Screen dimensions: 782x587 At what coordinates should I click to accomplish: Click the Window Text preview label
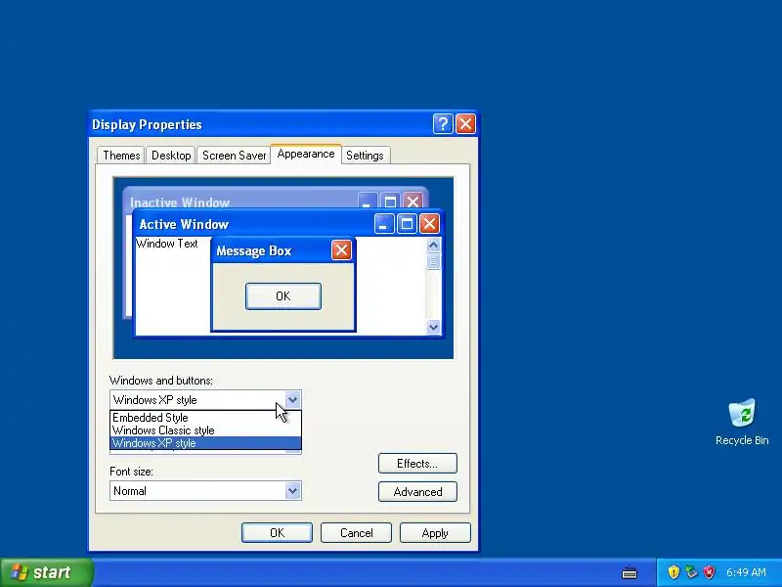click(x=167, y=244)
